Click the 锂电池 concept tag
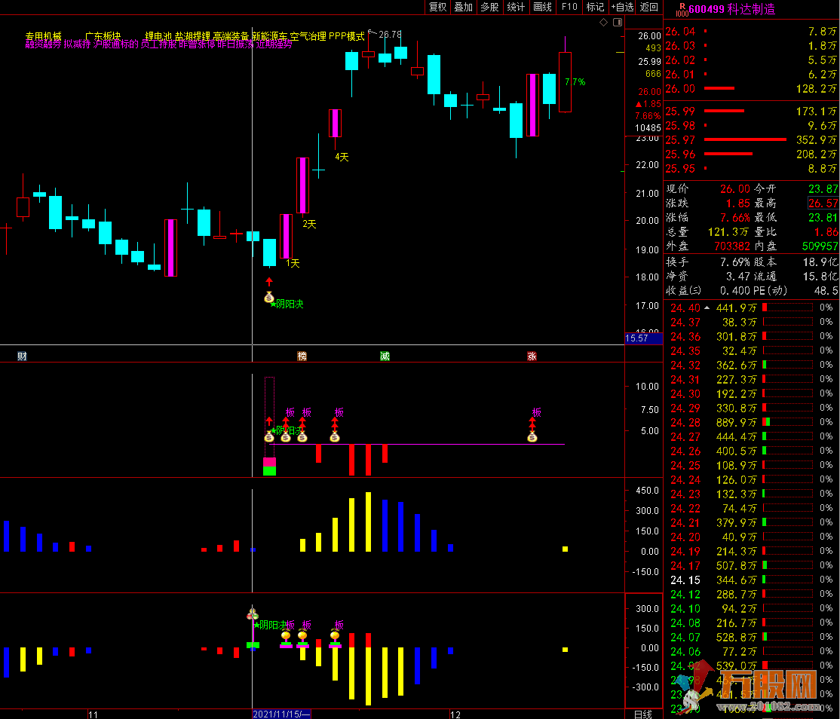This screenshot has width=840, height=719. pyautogui.click(x=158, y=36)
